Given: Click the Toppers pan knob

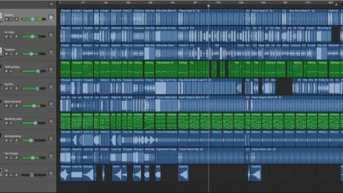Looking at the screenshot, I should click(51, 52).
